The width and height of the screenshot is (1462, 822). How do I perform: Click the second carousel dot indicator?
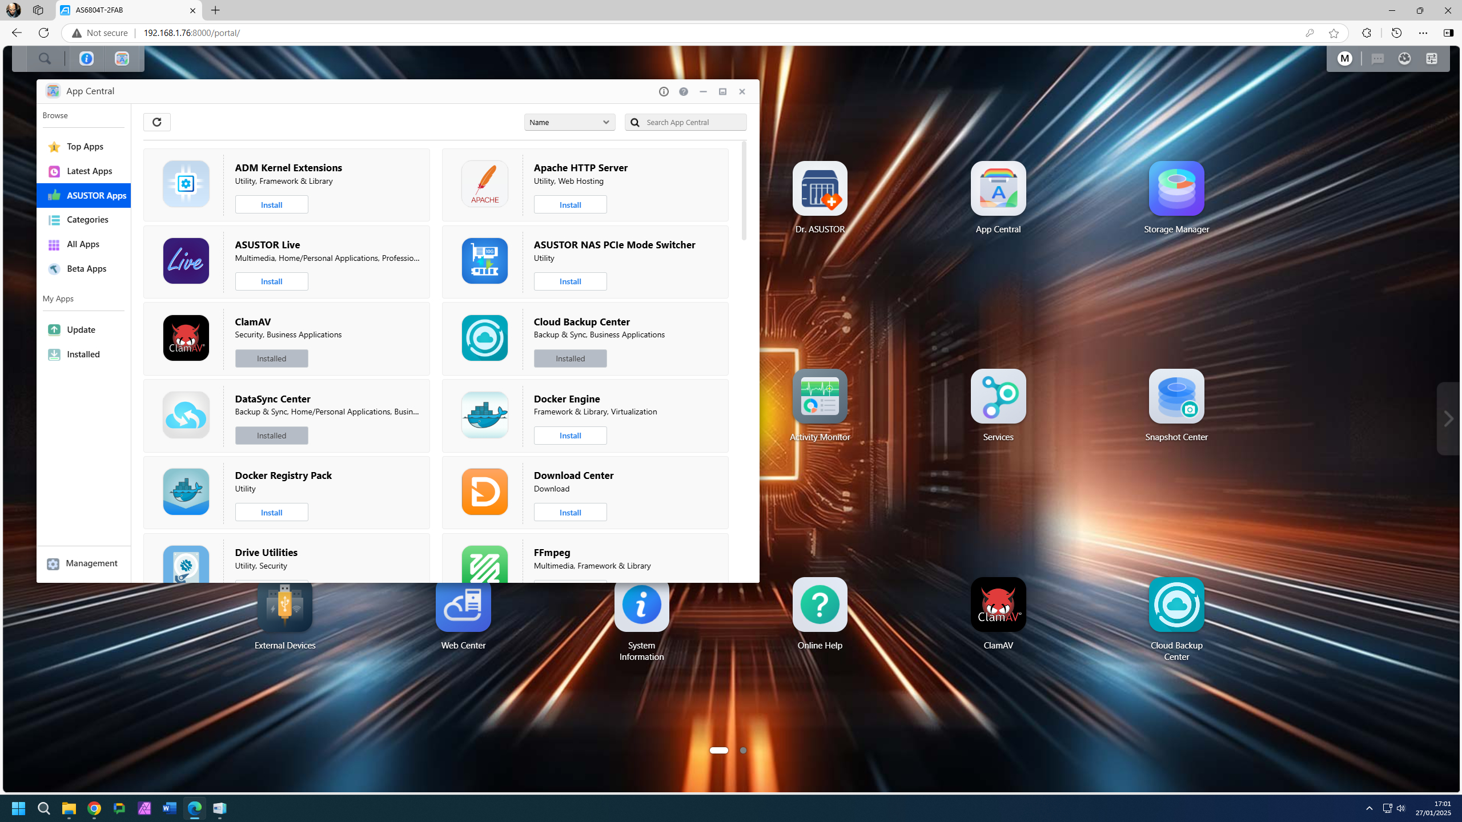pos(743,751)
